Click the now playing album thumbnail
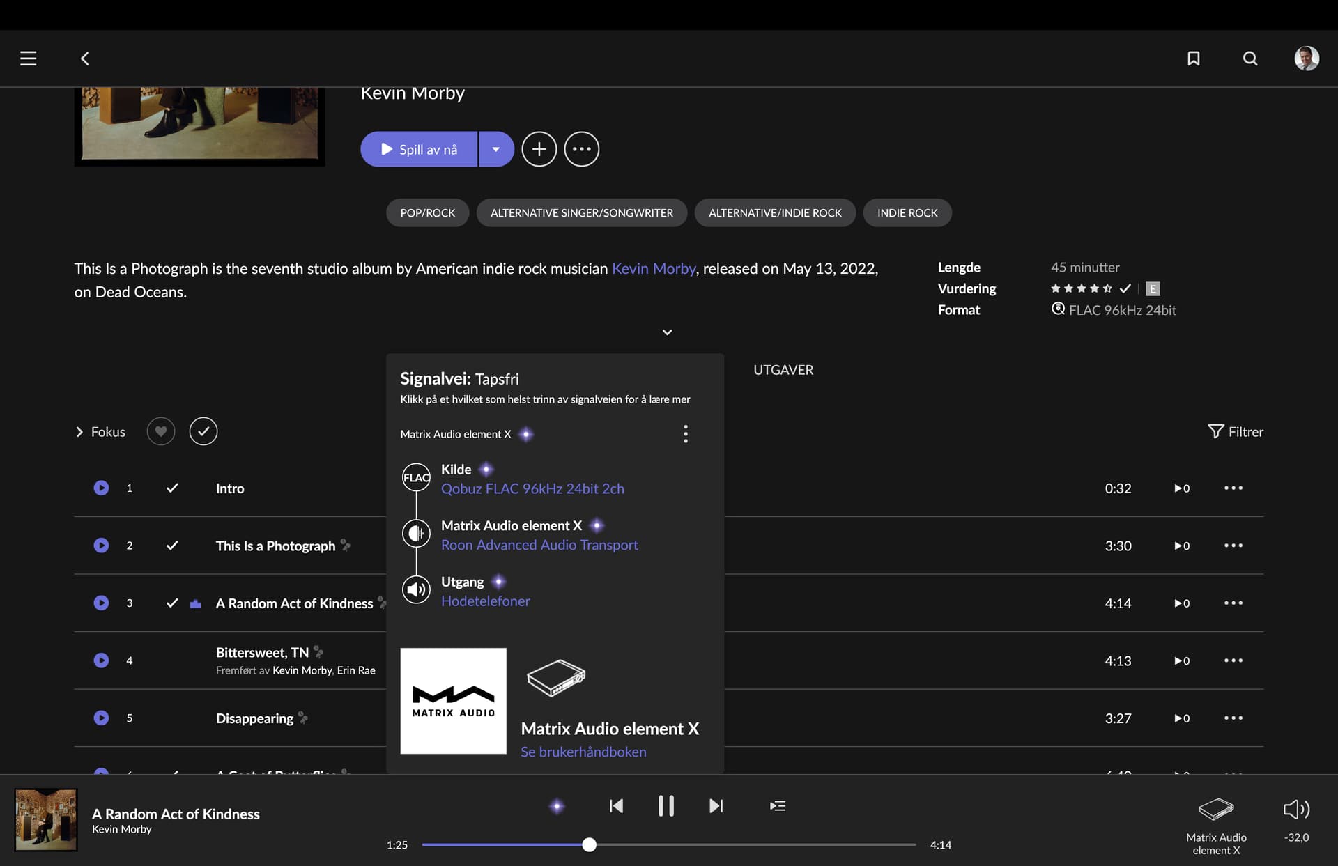Image resolution: width=1338 pixels, height=866 pixels. coord(46,819)
